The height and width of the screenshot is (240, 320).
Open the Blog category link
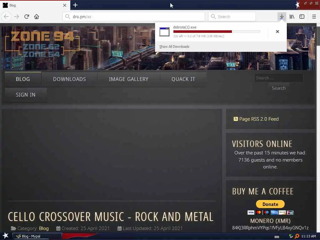click(x=44, y=228)
